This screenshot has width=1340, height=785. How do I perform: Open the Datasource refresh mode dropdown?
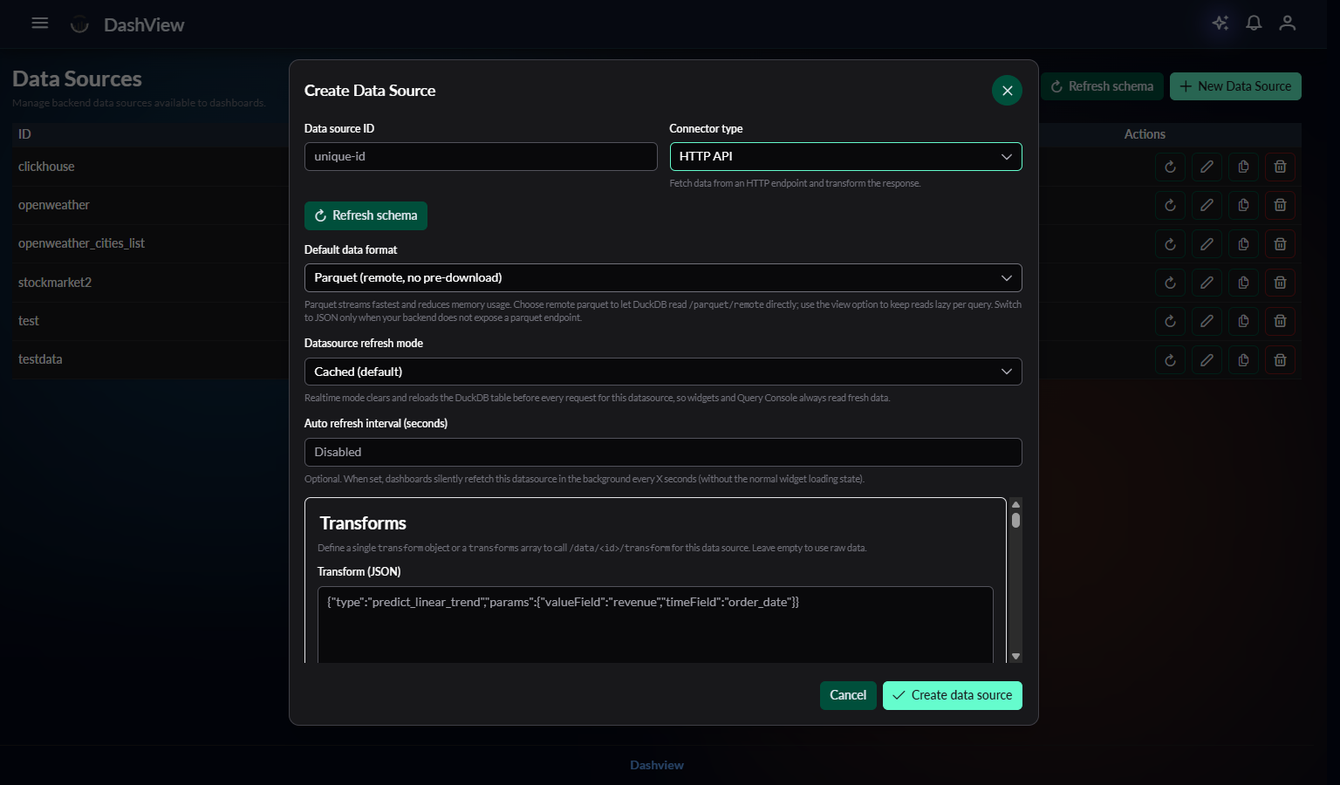pyautogui.click(x=662, y=372)
